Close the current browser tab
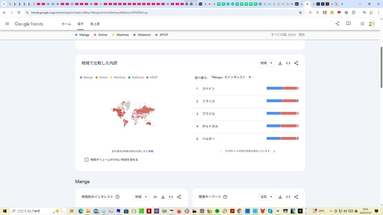This screenshot has width=383, height=215. 307,4
